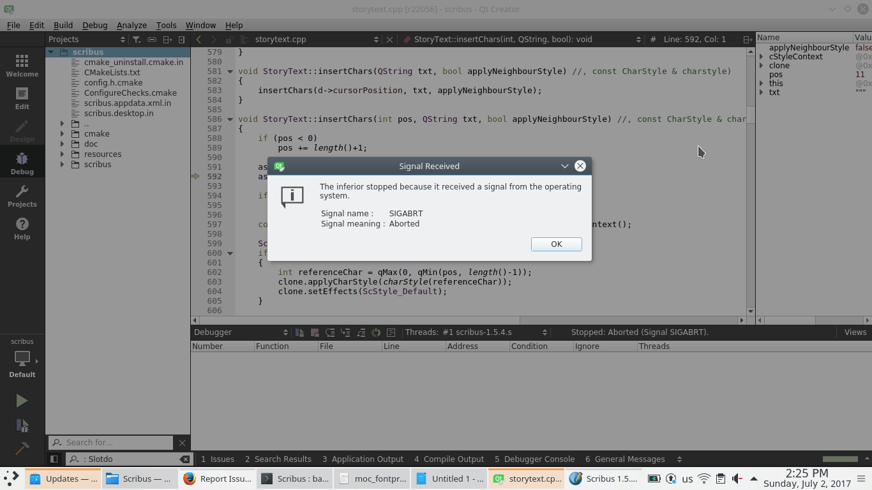Toggle fold marker at line 600
This screenshot has width=872, height=490.
pos(230,253)
